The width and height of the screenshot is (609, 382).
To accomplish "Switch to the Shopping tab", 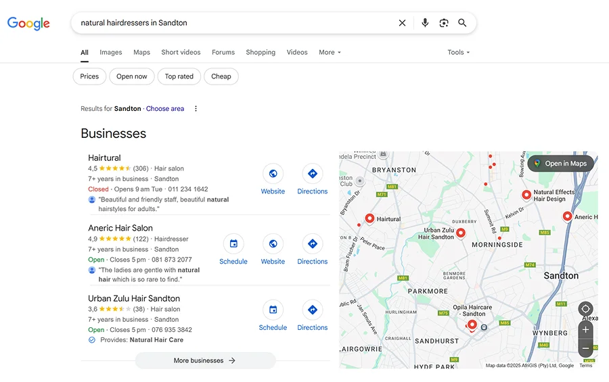I will (x=261, y=53).
